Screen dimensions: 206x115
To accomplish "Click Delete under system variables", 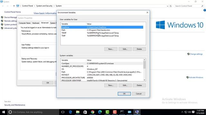I will (139, 85).
